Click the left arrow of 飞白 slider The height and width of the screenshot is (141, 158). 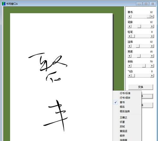[130, 76]
